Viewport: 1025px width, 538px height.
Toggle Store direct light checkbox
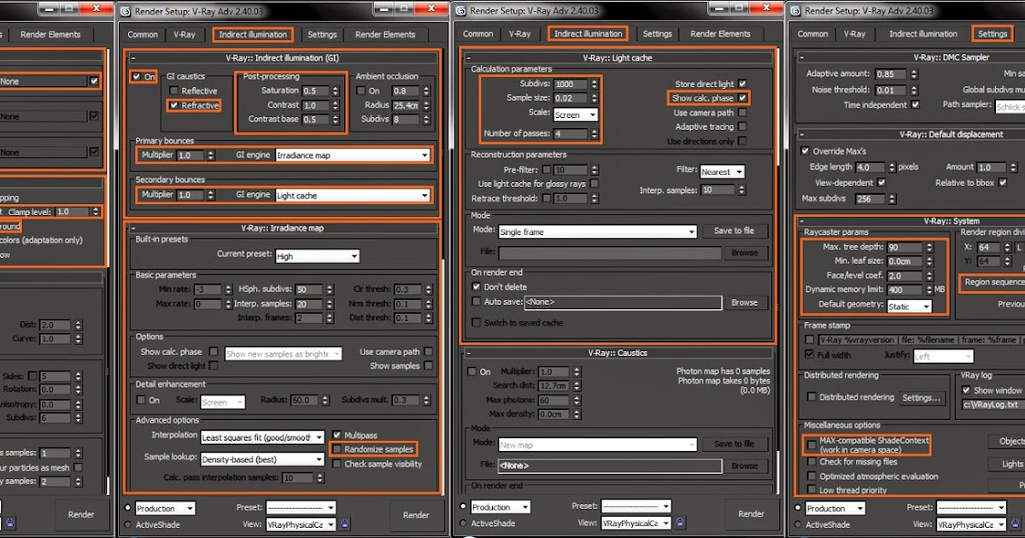742,84
